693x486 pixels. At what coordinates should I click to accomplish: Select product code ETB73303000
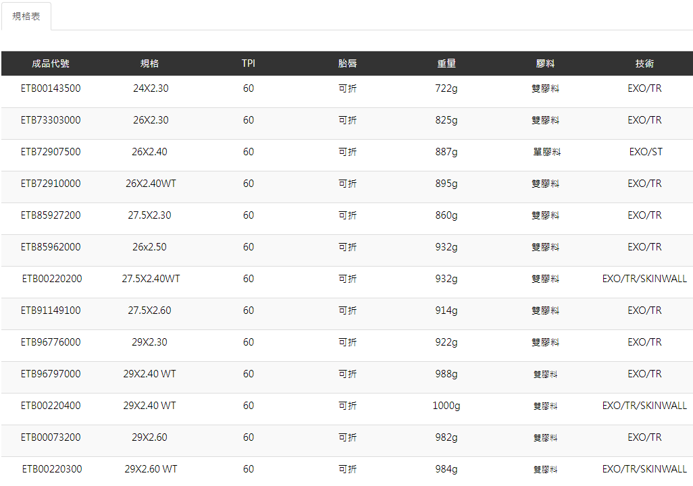(51, 120)
